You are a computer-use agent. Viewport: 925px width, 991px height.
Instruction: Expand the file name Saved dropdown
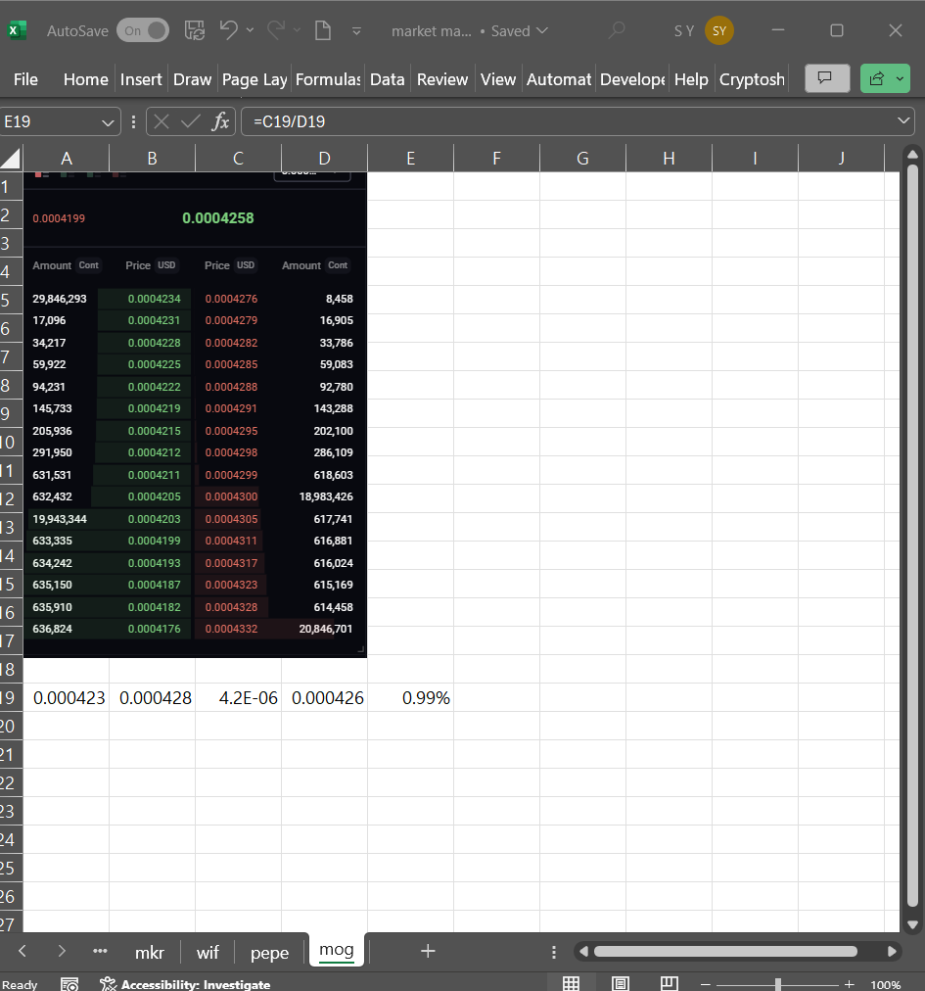point(541,30)
